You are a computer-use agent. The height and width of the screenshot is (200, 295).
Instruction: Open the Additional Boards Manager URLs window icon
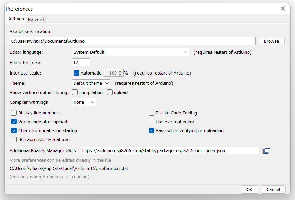point(266,150)
